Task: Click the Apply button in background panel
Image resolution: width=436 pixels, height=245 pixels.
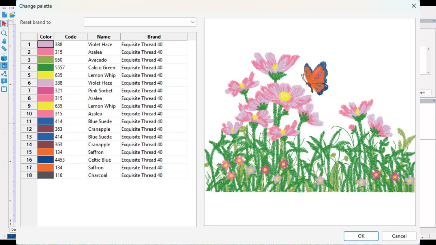Action: coord(425,92)
